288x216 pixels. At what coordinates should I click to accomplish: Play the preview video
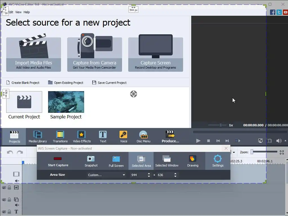198,141
